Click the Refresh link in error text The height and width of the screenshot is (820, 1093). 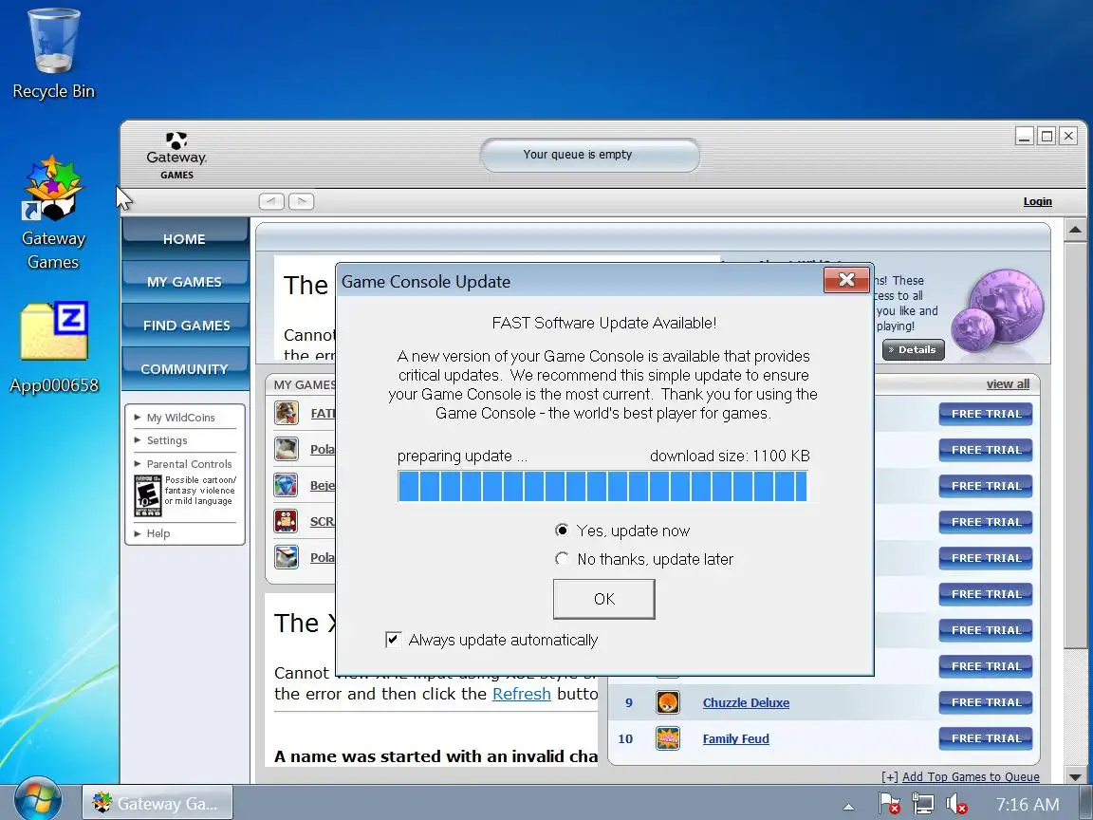click(x=522, y=694)
